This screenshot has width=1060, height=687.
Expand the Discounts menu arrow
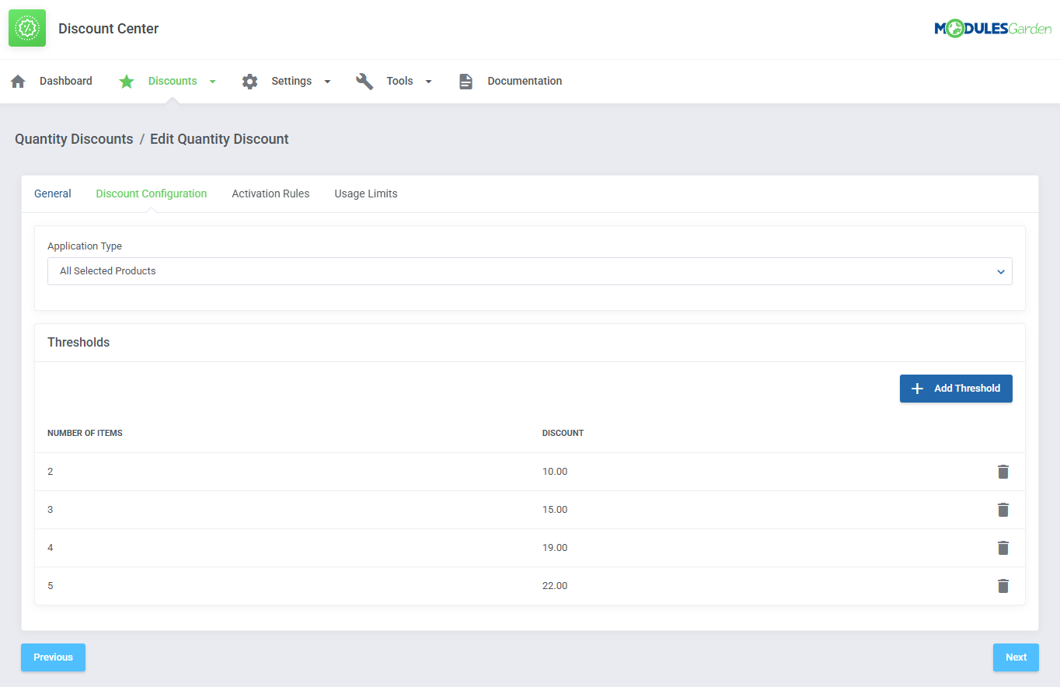click(213, 82)
